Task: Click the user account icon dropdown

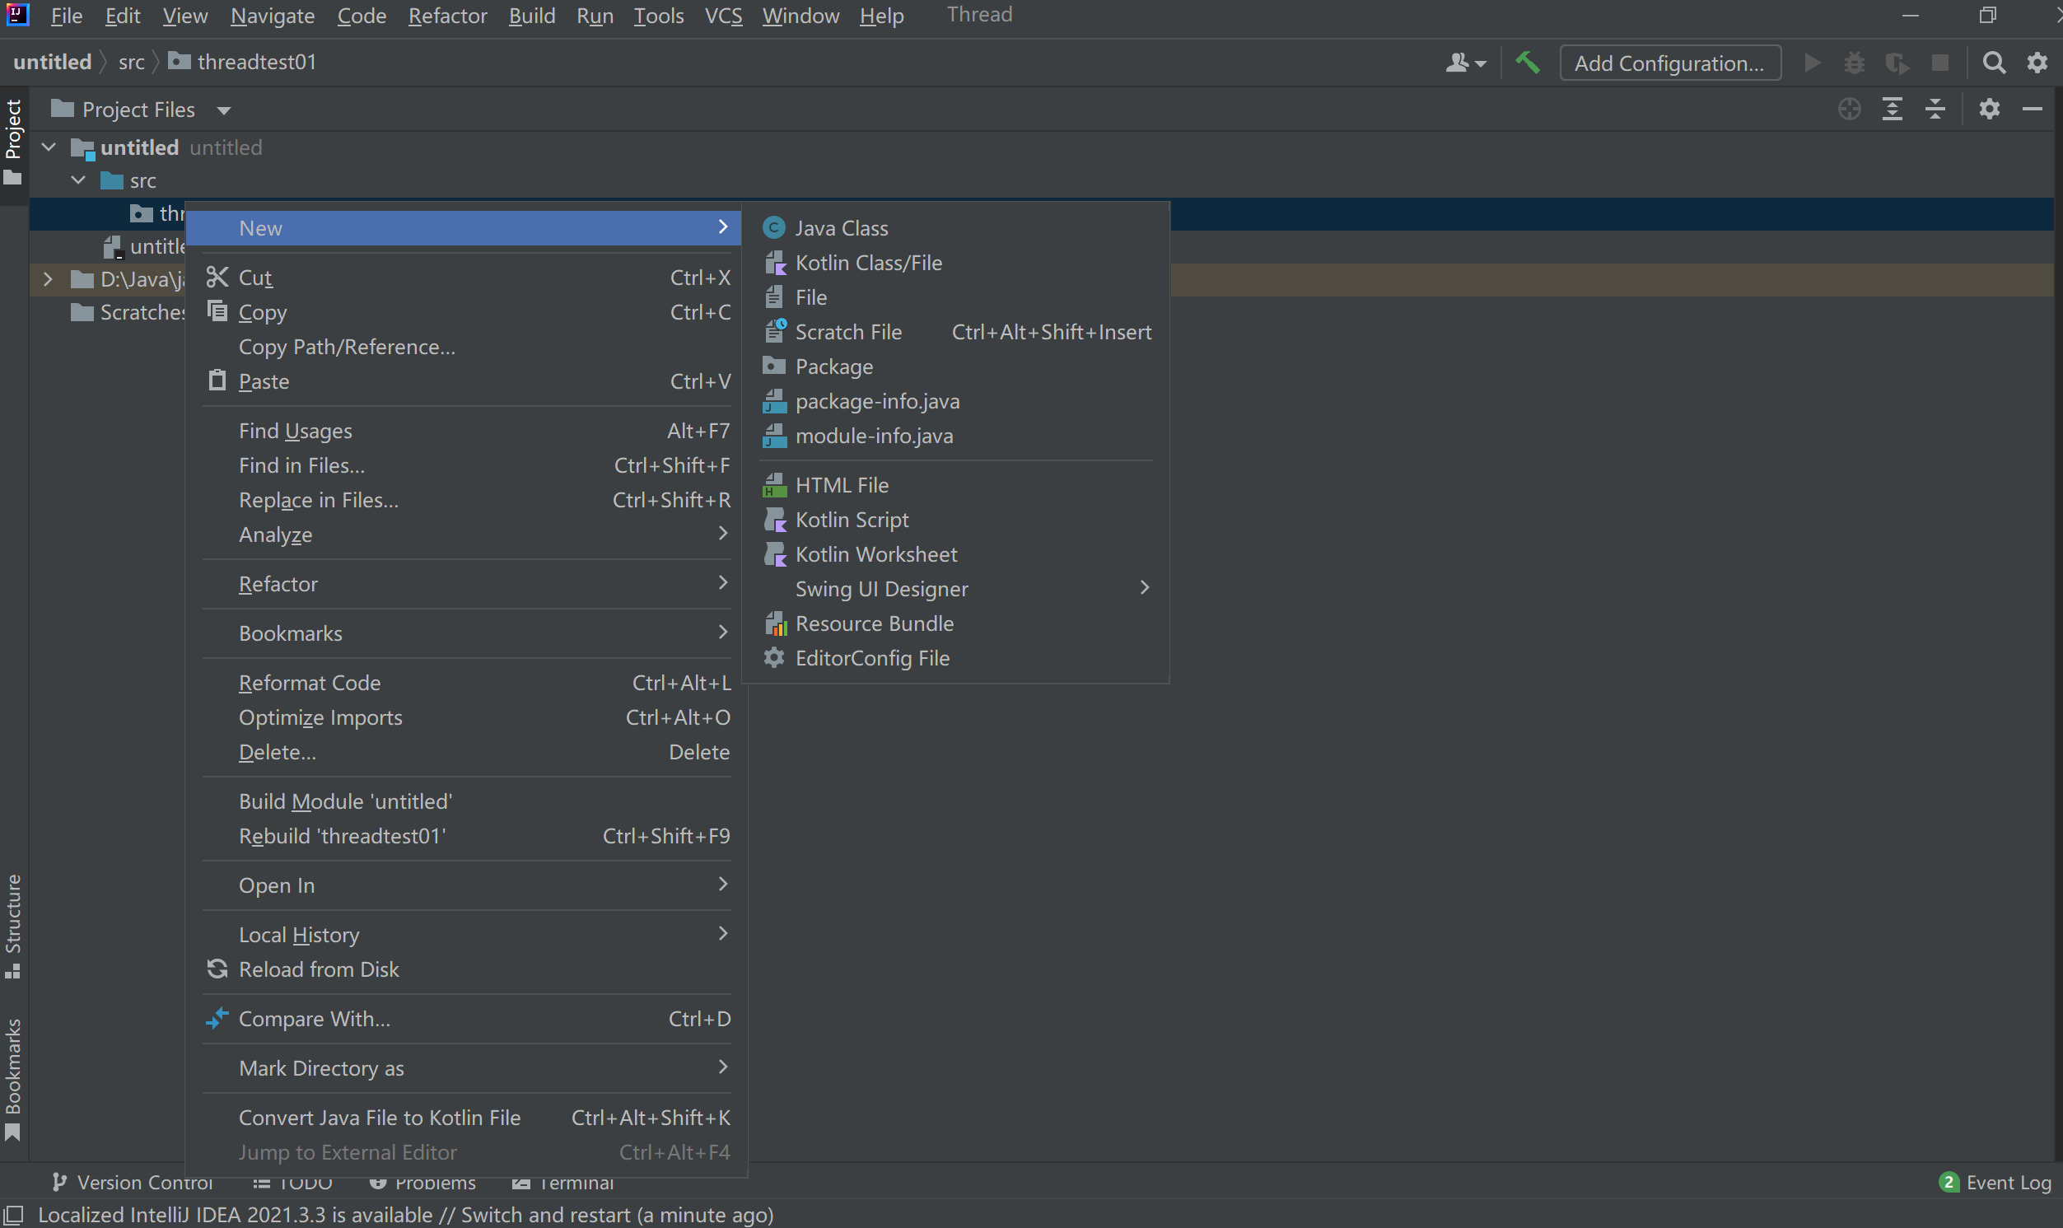Action: [1465, 63]
